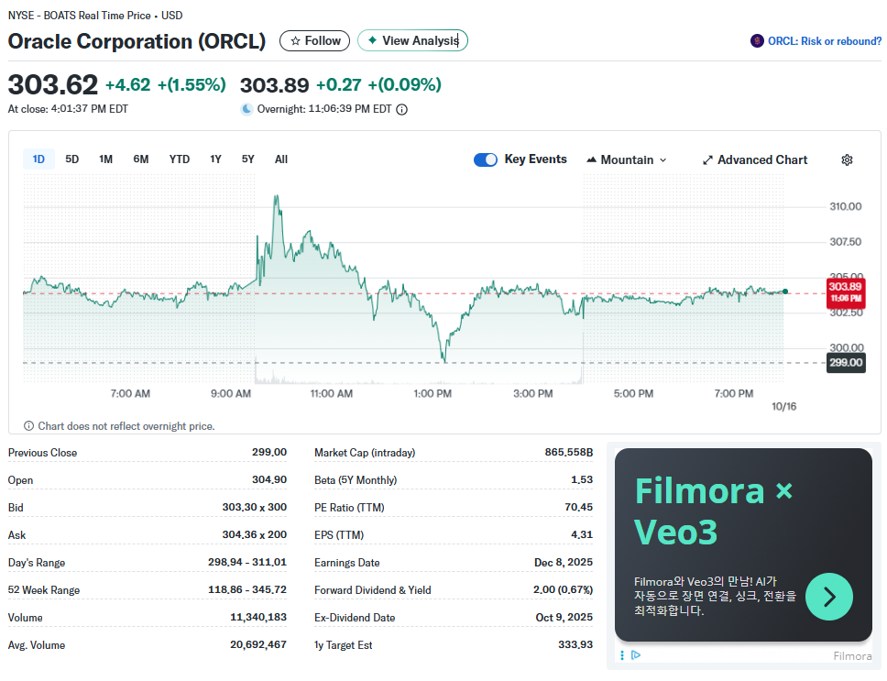Click the 299.00 previous close chart label
This screenshot has width=887, height=681.
tap(846, 363)
